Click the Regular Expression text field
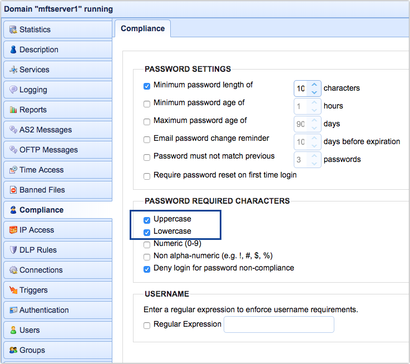The height and width of the screenshot is (364, 410). tap(279, 324)
